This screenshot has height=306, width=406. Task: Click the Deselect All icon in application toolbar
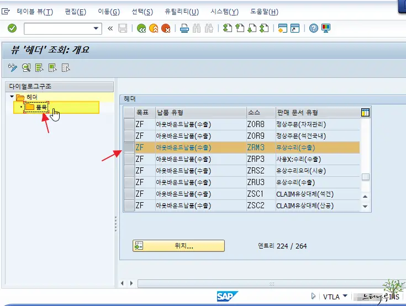(66, 68)
